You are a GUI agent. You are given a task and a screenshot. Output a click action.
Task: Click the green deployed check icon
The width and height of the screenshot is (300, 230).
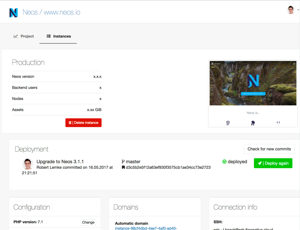tap(224, 162)
